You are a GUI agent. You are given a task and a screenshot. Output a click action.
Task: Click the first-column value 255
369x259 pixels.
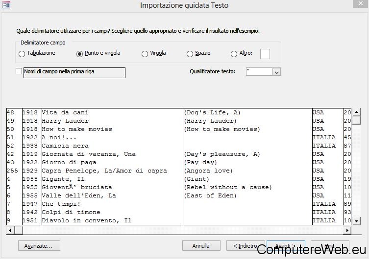tap(12, 171)
